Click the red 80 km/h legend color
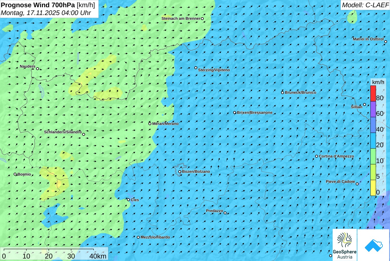 click(x=373, y=93)
